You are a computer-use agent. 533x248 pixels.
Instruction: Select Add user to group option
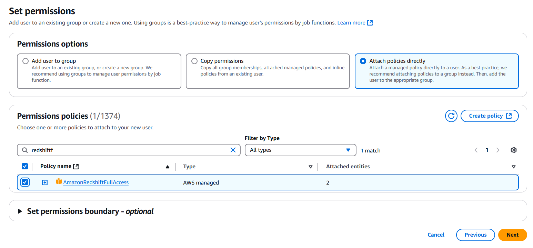tap(26, 61)
